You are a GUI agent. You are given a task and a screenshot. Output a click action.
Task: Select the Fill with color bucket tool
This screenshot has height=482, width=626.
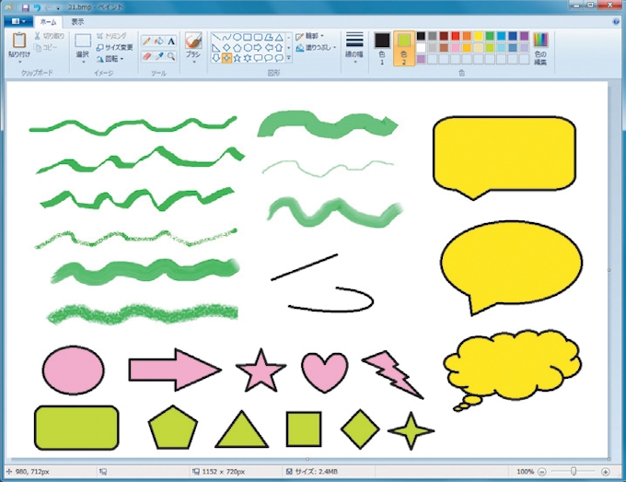click(x=158, y=41)
